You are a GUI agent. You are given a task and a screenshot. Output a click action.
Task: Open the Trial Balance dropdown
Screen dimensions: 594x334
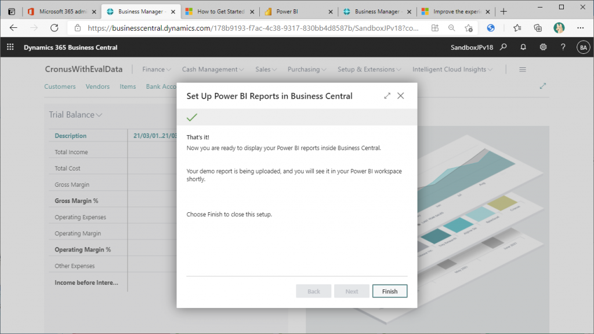75,115
